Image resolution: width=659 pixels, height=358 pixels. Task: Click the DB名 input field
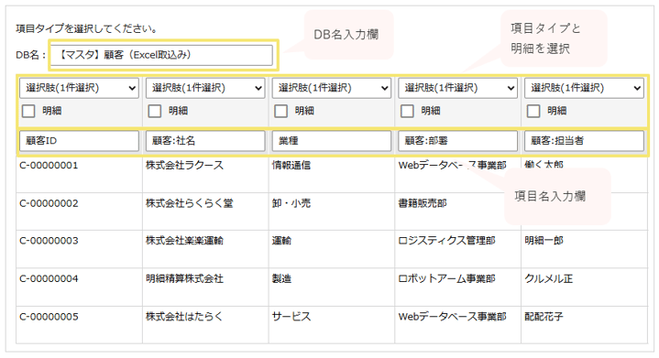click(x=161, y=55)
